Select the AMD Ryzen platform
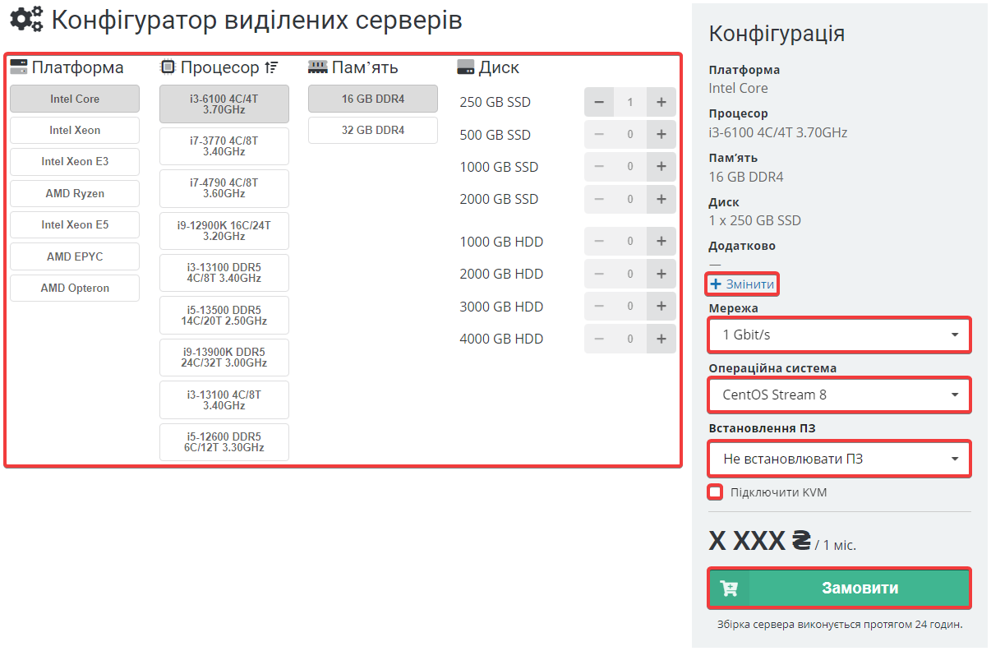This screenshot has height=651, width=991. click(x=75, y=194)
